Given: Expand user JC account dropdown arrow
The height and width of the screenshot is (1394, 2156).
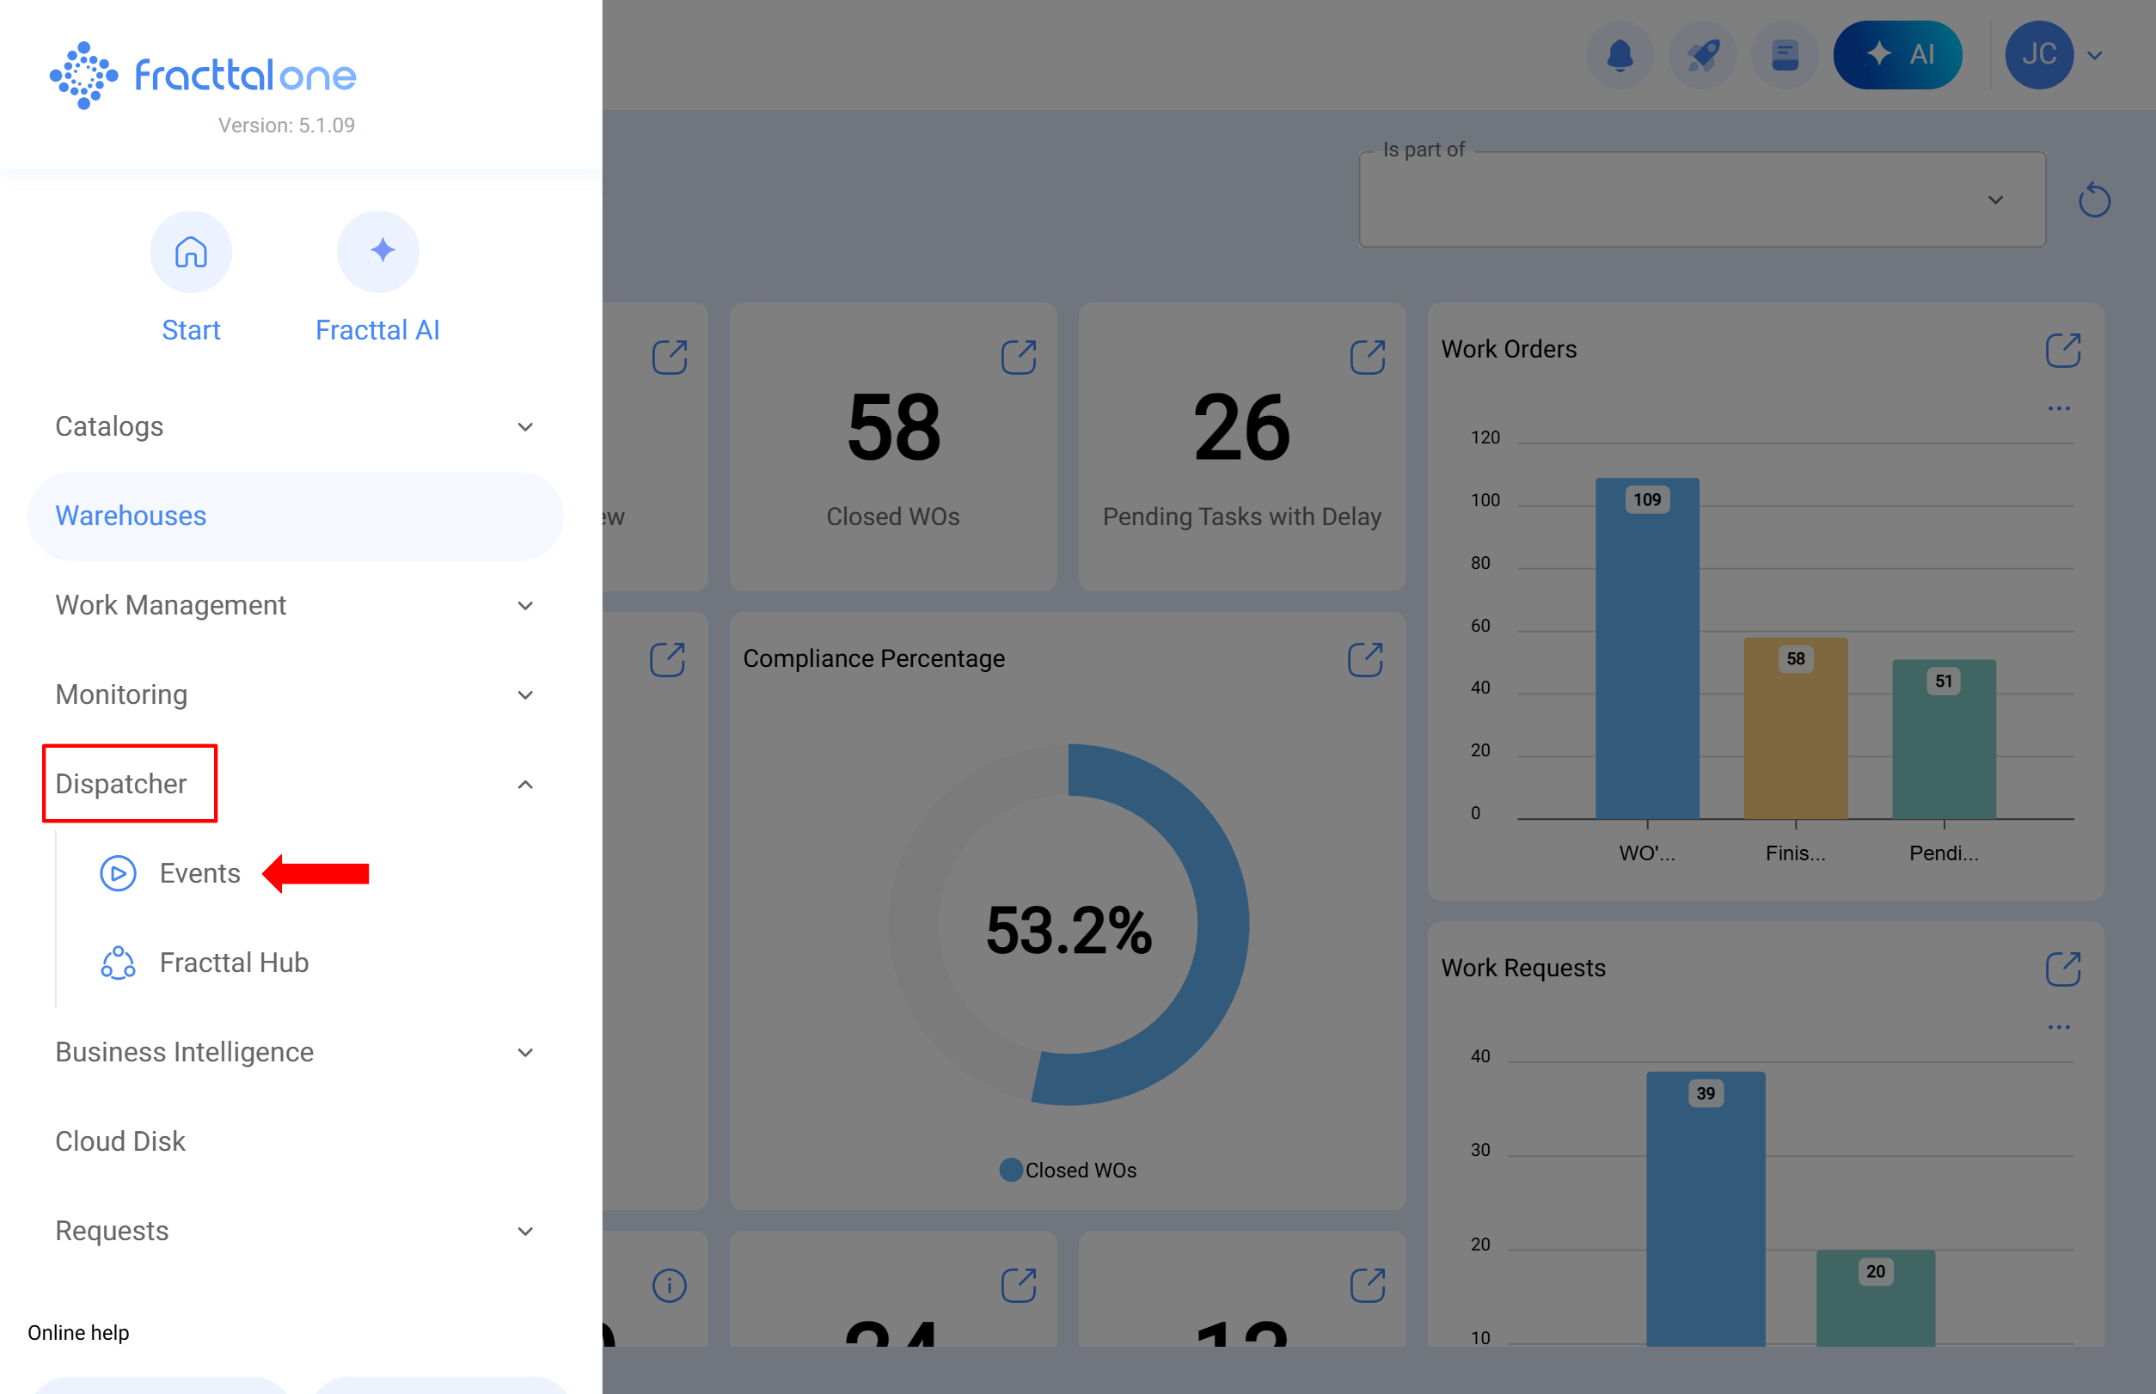Looking at the screenshot, I should click(2094, 56).
